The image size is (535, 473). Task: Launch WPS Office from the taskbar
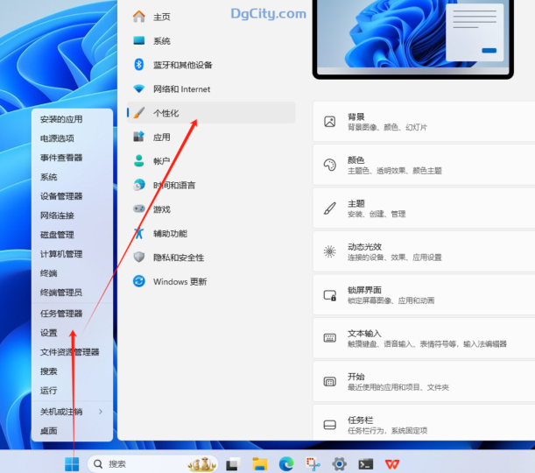click(392, 463)
